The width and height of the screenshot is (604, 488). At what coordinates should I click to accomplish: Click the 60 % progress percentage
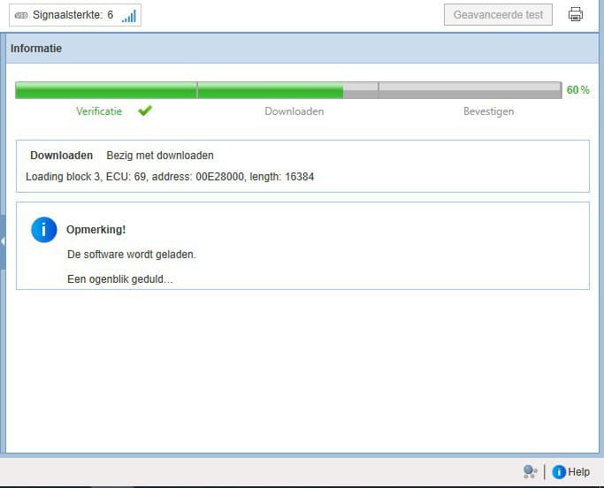coord(578,90)
